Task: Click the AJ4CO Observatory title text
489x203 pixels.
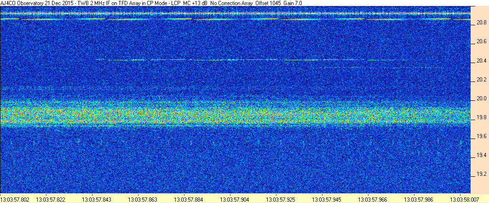Action: (22, 3)
